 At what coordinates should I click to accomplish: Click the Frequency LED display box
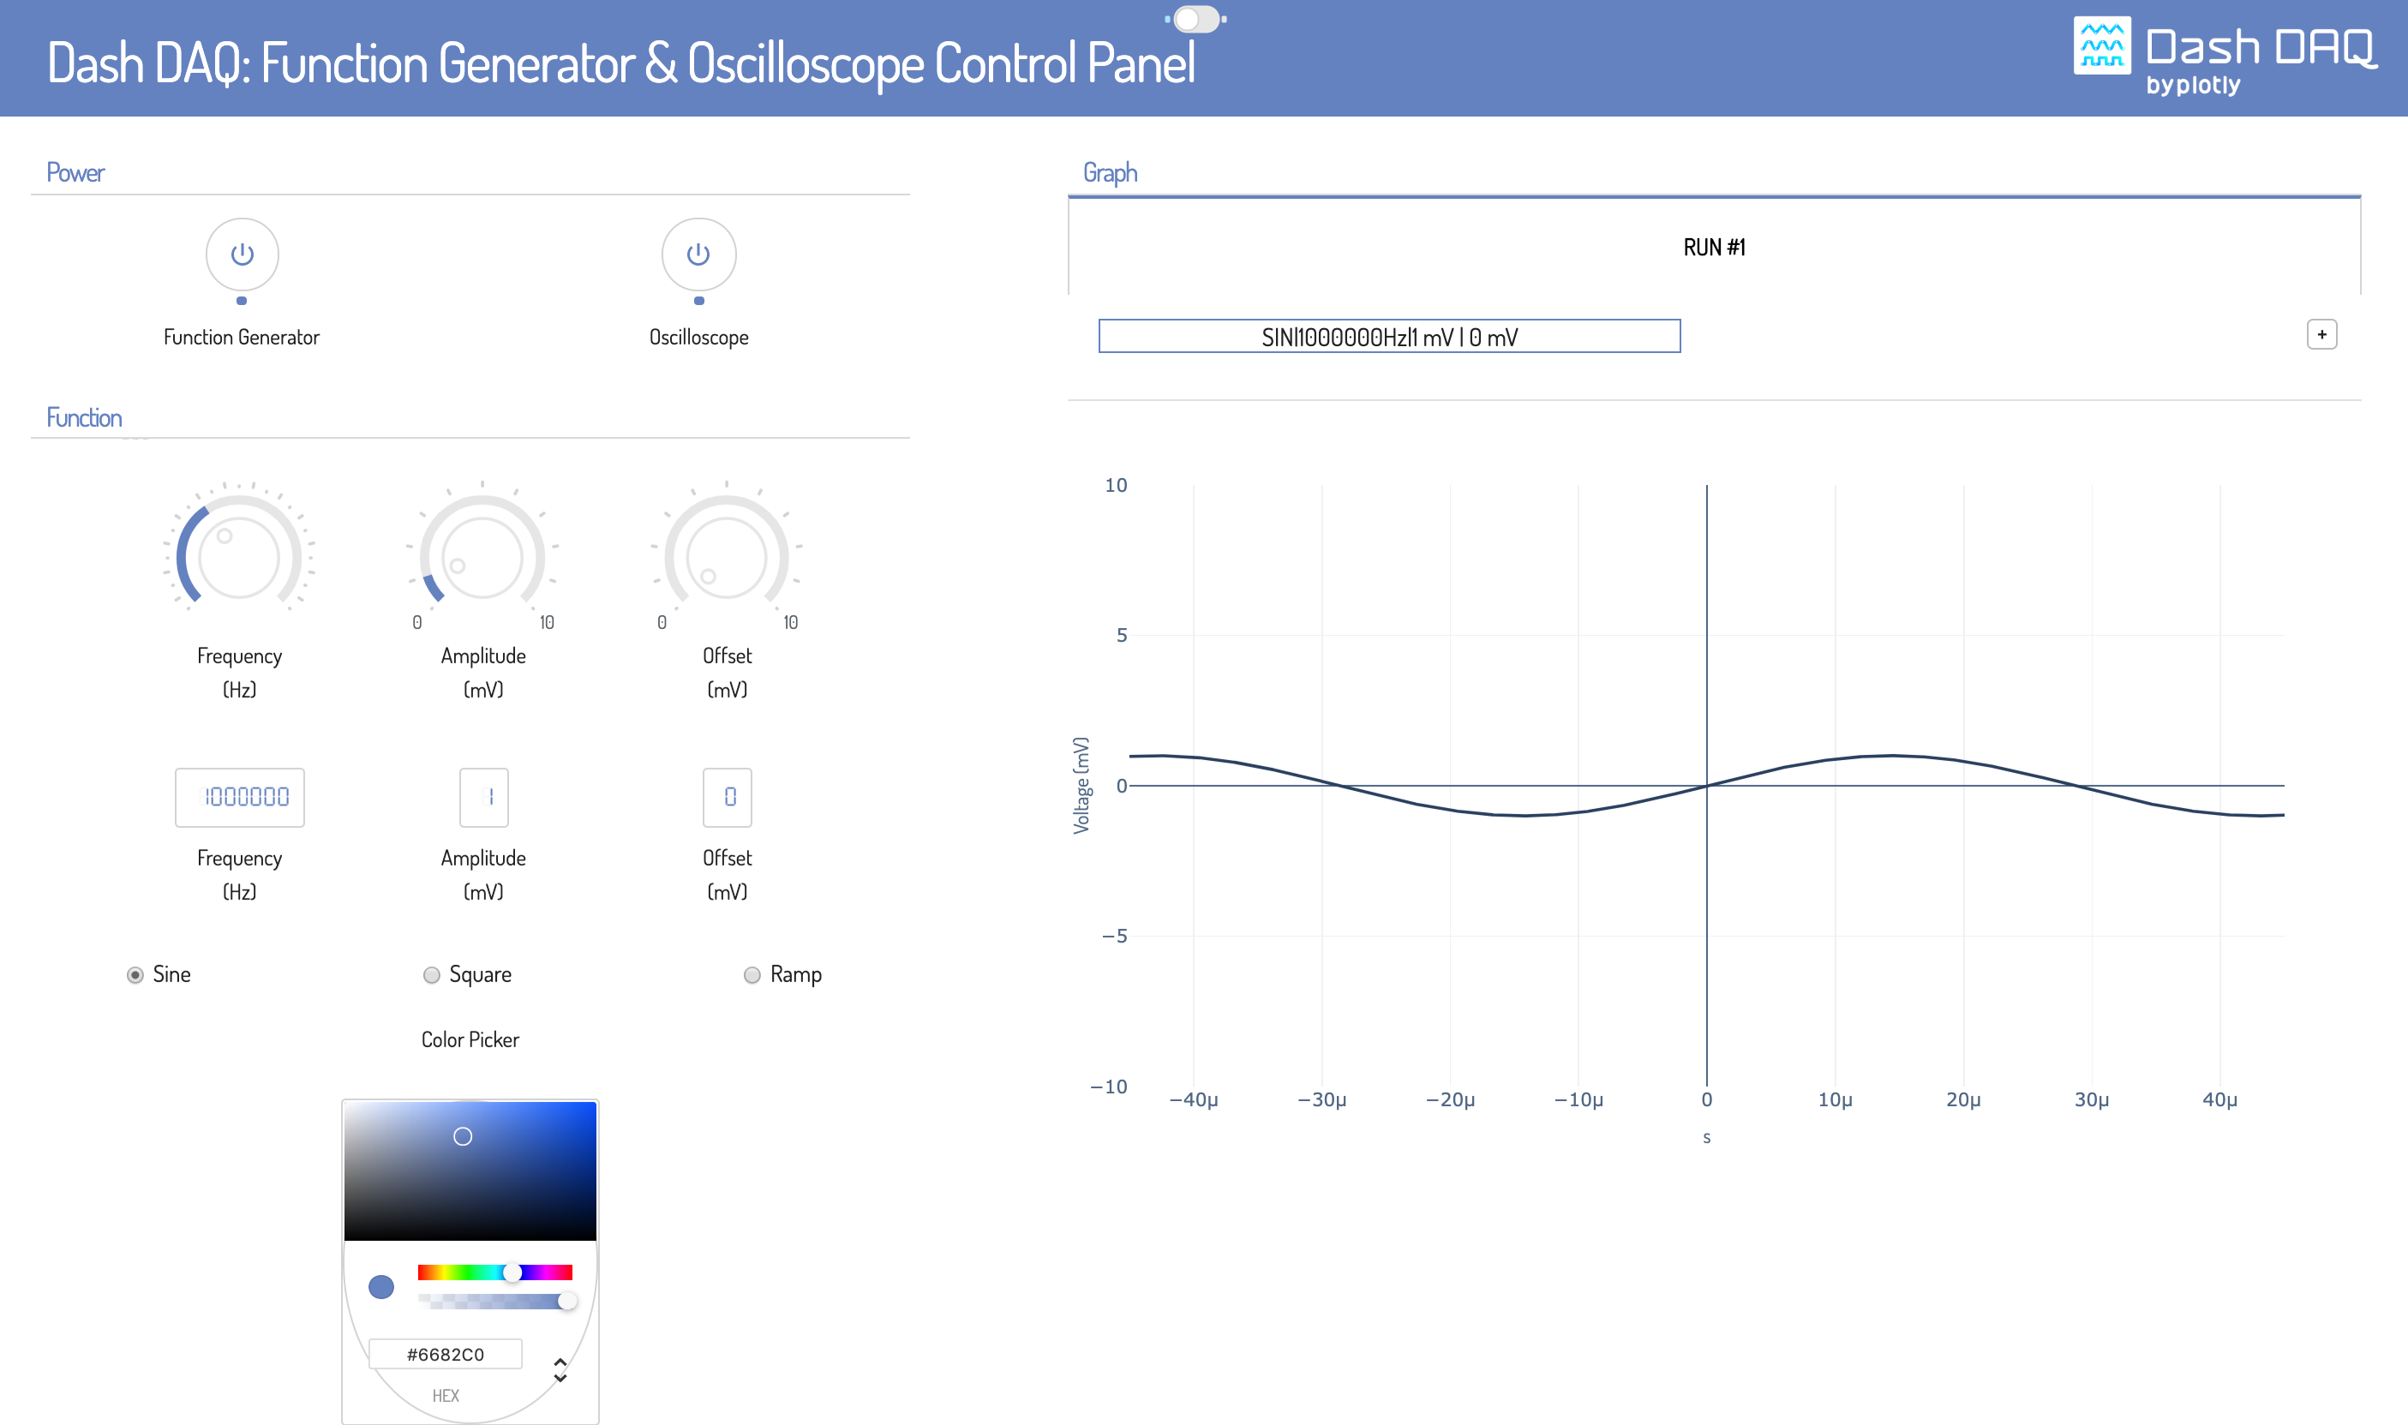tap(239, 797)
